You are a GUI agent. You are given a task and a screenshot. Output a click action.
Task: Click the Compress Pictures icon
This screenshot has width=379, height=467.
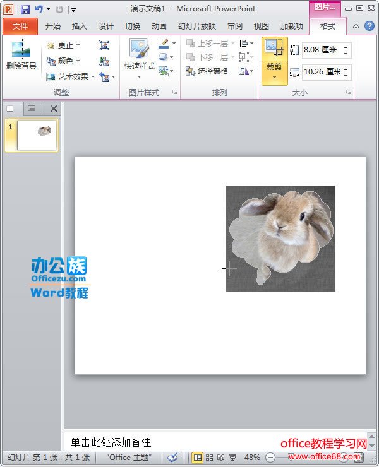[x=104, y=45]
